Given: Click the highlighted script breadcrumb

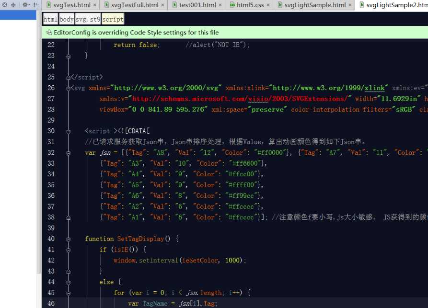Looking at the screenshot, I should click(x=113, y=19).
